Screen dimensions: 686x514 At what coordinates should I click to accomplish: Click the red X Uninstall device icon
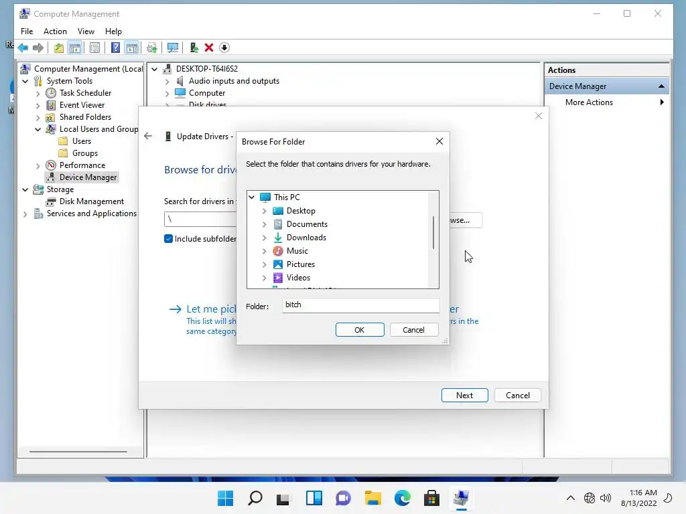(x=209, y=48)
